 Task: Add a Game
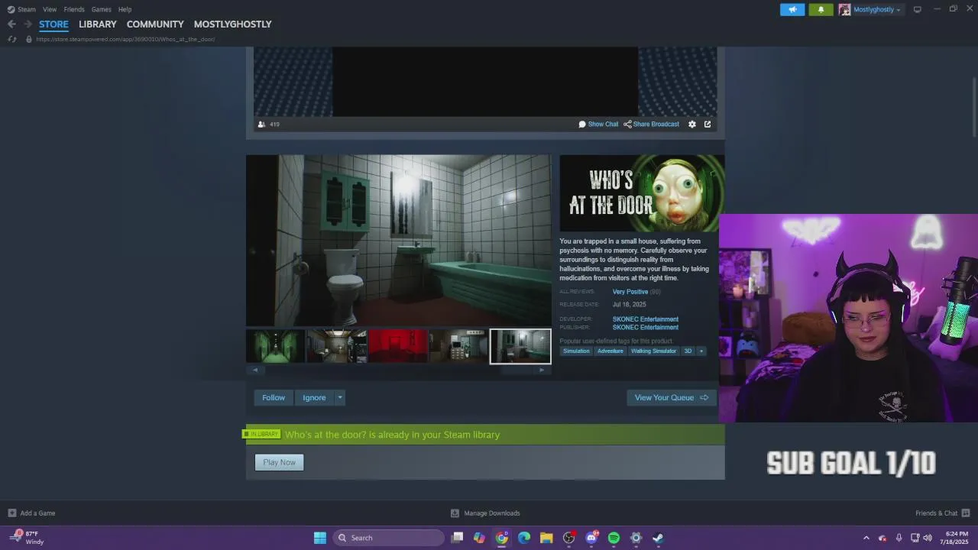(31, 513)
